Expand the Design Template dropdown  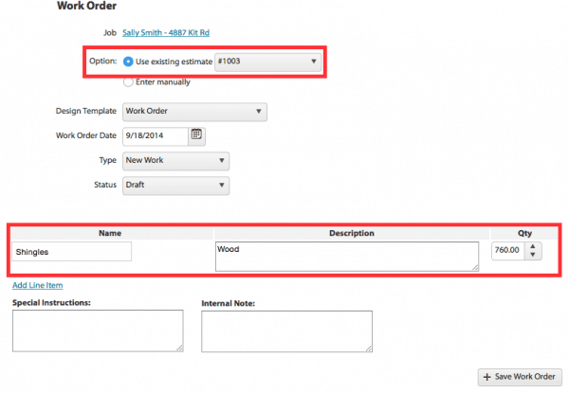pos(194,112)
